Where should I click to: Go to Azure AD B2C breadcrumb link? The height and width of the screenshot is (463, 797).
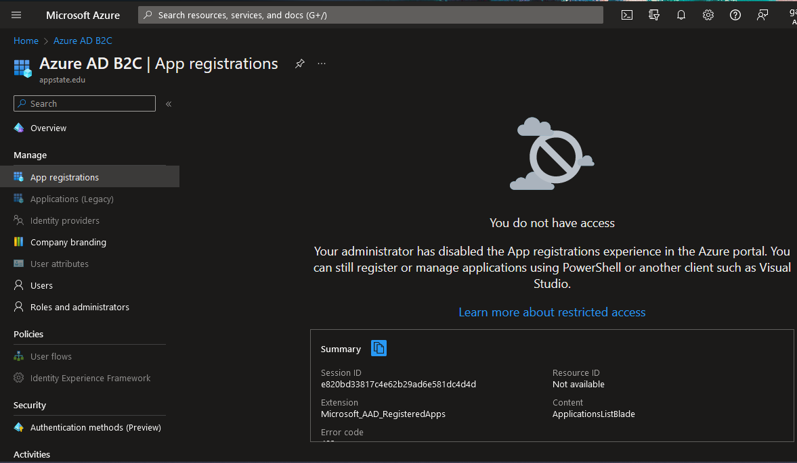(x=83, y=41)
